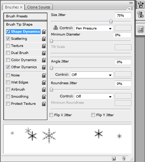Open the Texture settings label
This screenshot has width=145, height=162.
coord(17,46)
